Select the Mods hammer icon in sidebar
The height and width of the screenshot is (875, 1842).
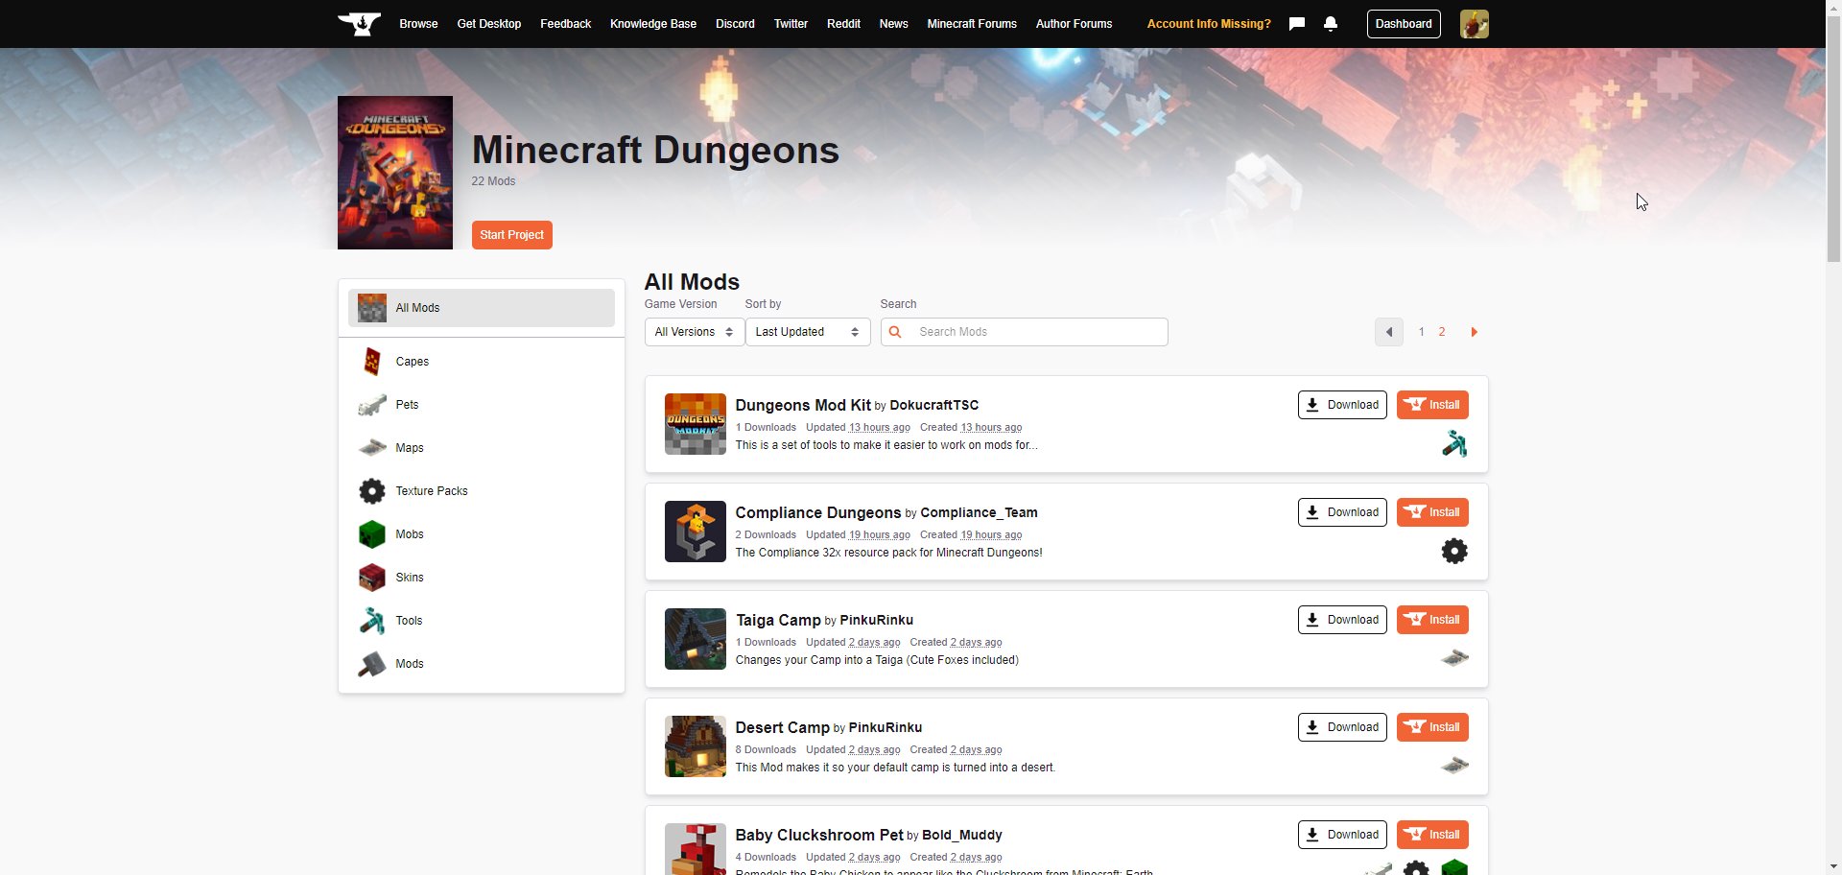[x=372, y=664]
